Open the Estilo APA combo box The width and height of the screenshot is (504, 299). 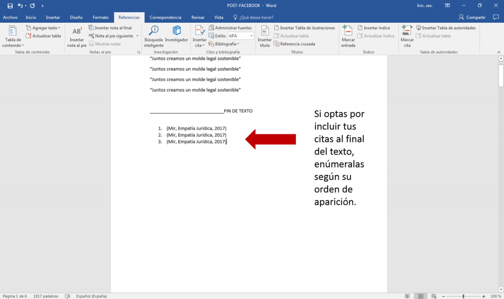pyautogui.click(x=241, y=36)
